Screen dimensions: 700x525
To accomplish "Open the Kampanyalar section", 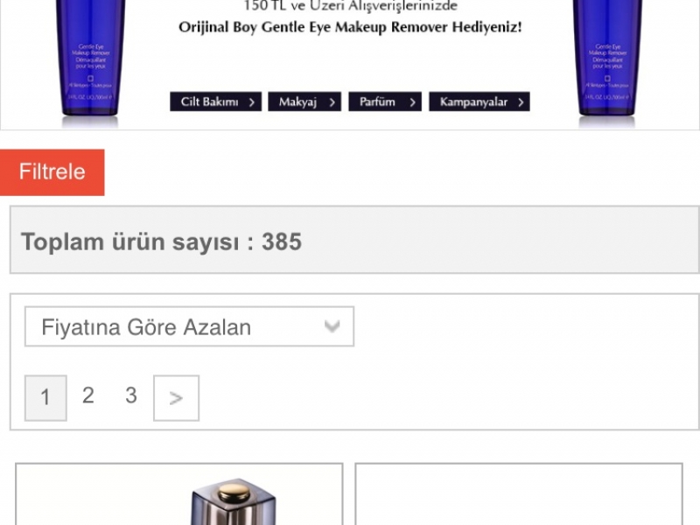I will coord(479,101).
